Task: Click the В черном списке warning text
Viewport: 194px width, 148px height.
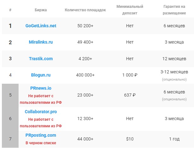Action: [41, 143]
